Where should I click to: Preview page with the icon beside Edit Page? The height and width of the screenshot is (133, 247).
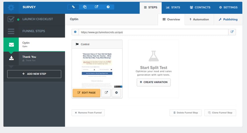[106, 93]
